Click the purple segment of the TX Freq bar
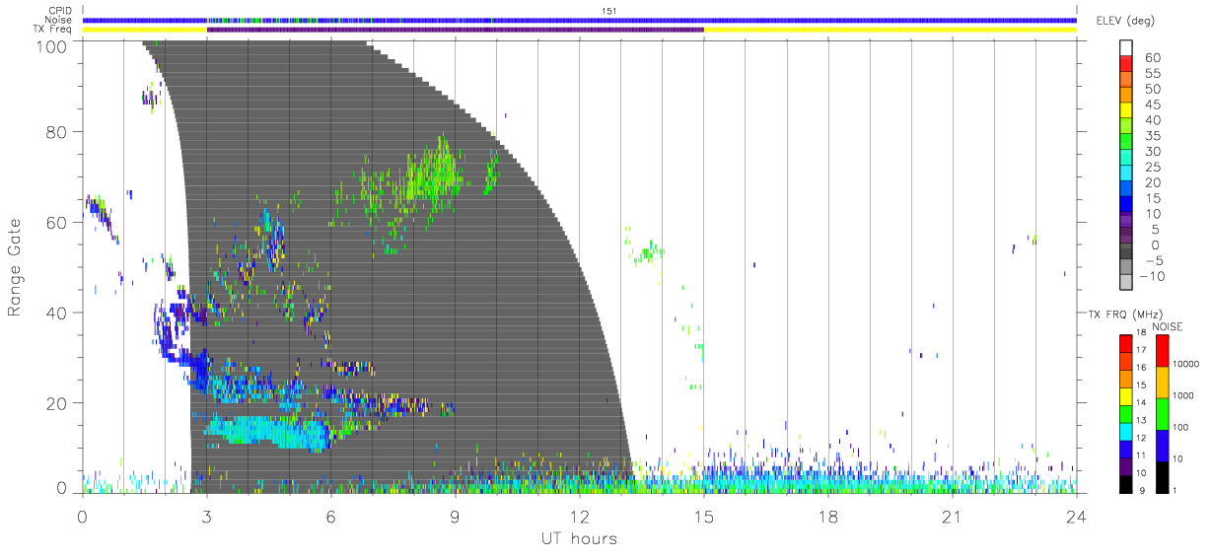 pos(455,30)
